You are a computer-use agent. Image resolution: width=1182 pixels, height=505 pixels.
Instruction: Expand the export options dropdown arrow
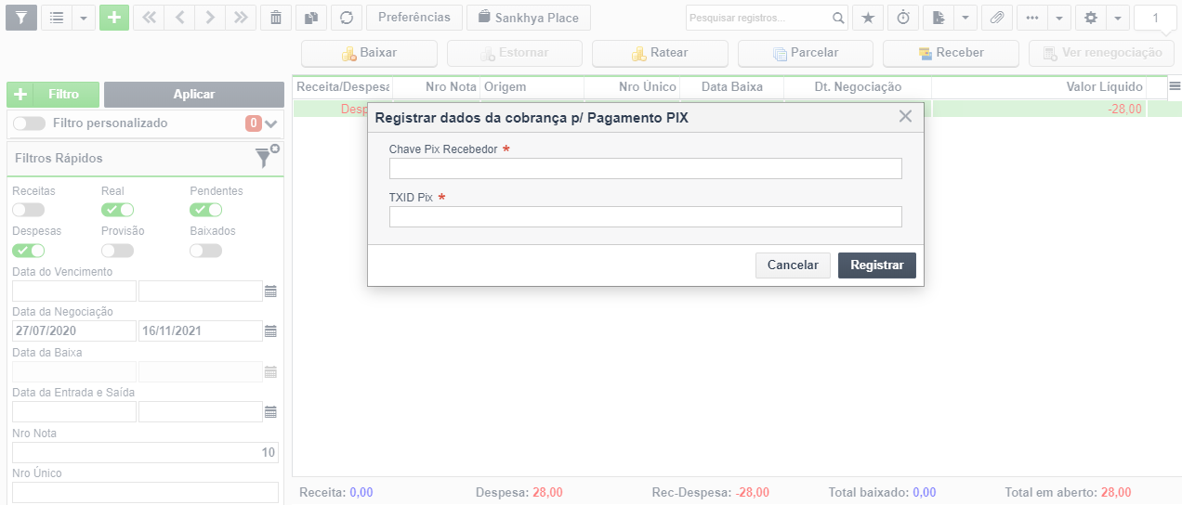click(x=965, y=17)
